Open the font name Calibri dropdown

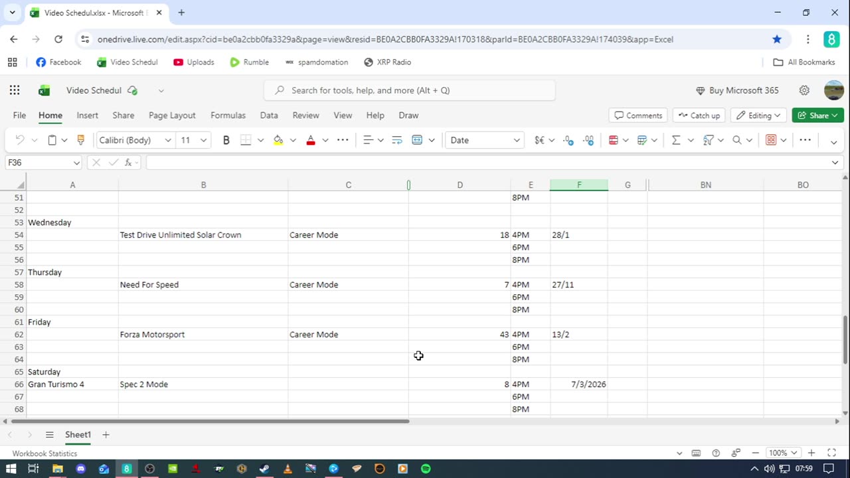(x=168, y=140)
